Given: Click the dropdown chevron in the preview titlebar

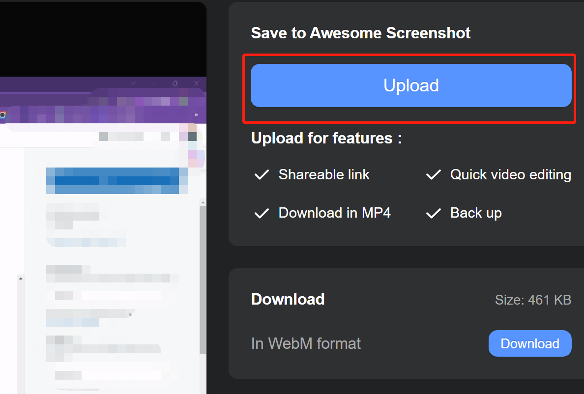Looking at the screenshot, I should click(x=133, y=84).
